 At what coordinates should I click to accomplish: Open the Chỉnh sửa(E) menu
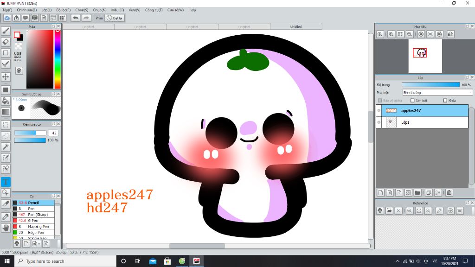coord(26,10)
